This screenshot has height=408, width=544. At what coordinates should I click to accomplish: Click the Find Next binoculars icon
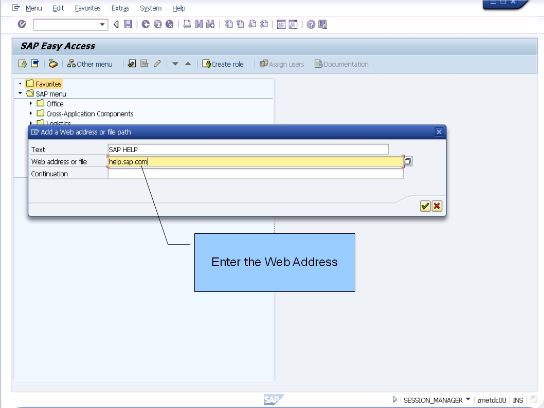[x=210, y=24]
